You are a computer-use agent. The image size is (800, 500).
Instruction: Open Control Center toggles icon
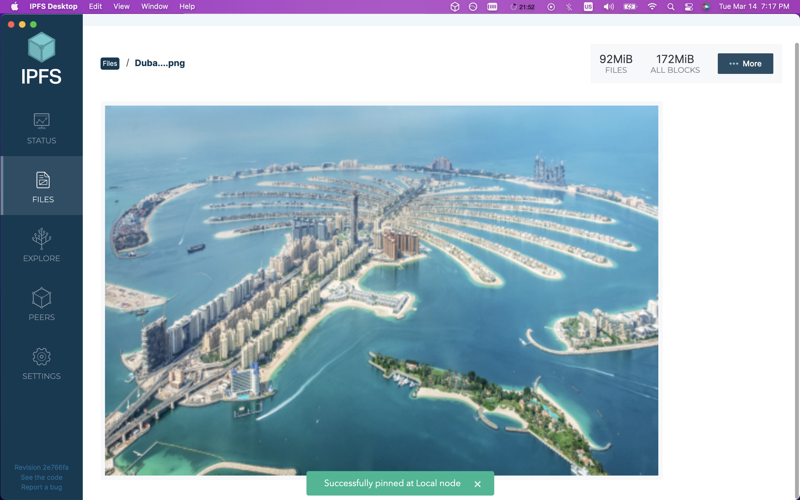689,7
